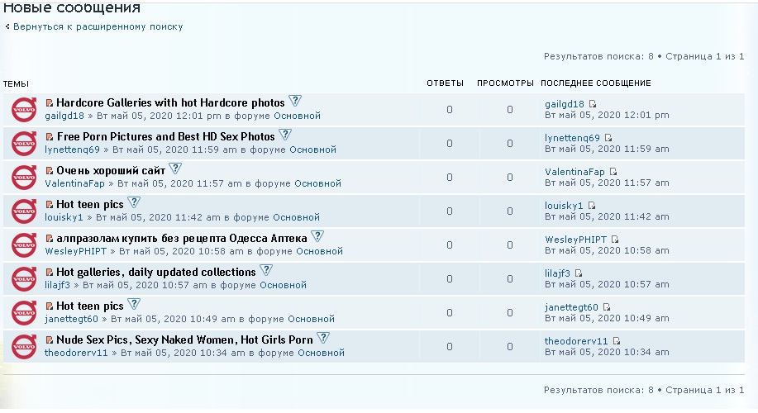View latest post icon next to janettegt60

(x=607, y=307)
